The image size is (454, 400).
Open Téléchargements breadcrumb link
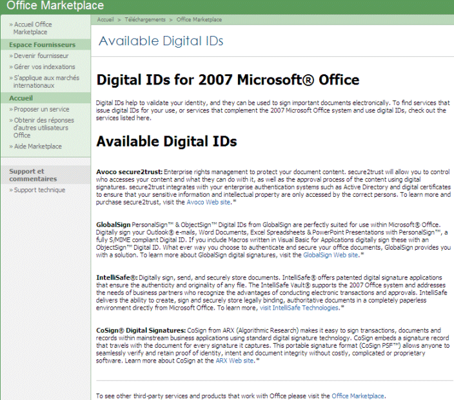(x=145, y=19)
